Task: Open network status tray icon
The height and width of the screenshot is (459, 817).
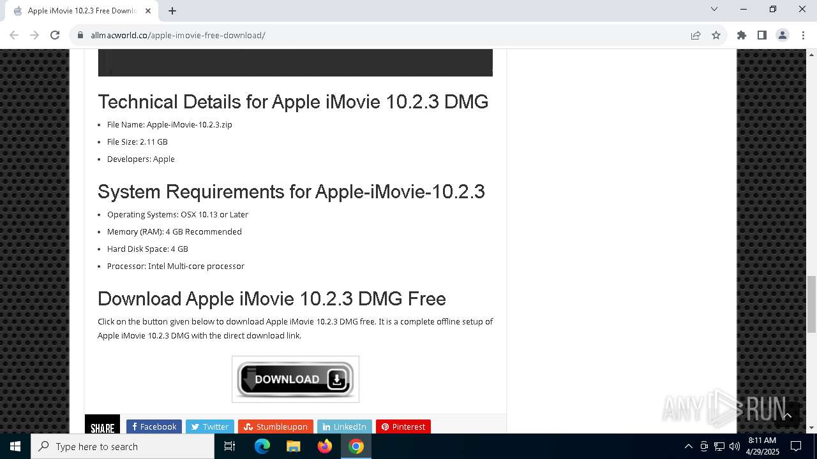Action: [x=719, y=446]
